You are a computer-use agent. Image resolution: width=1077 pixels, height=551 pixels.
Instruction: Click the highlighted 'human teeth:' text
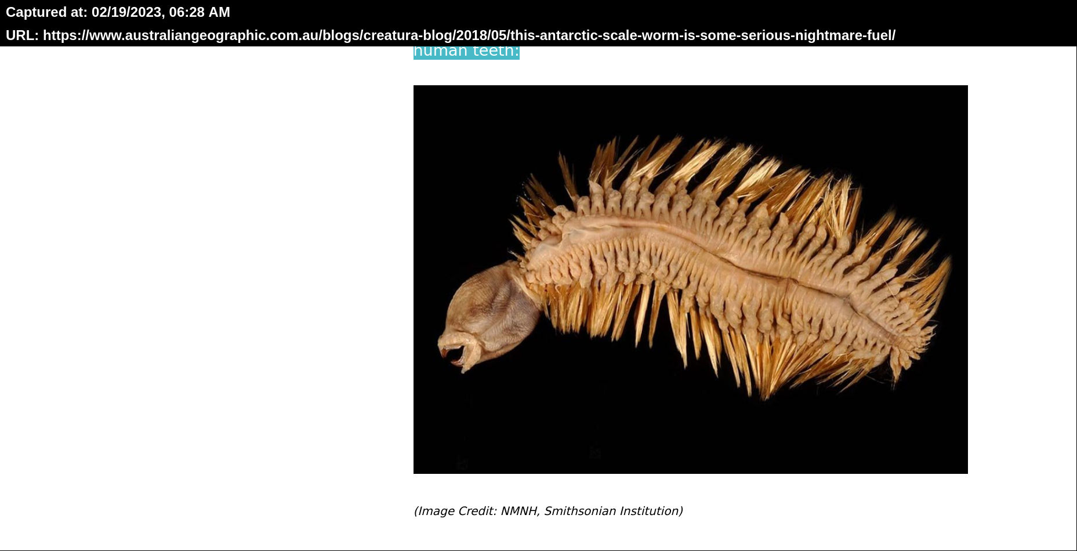point(466,52)
